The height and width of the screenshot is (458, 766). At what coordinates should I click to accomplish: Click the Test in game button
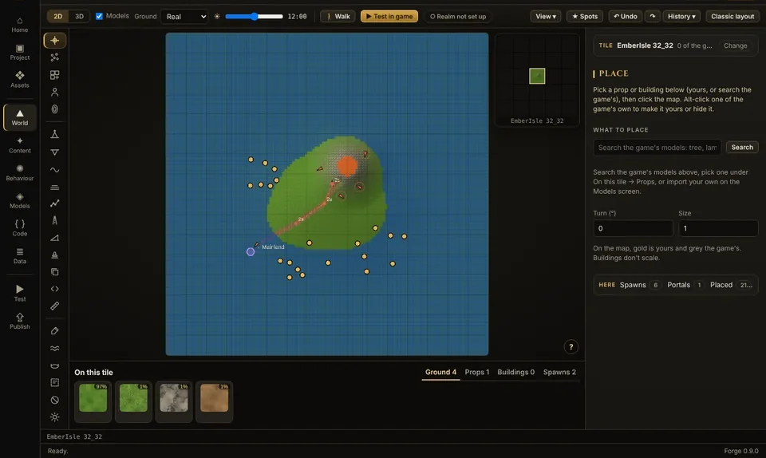coord(389,16)
